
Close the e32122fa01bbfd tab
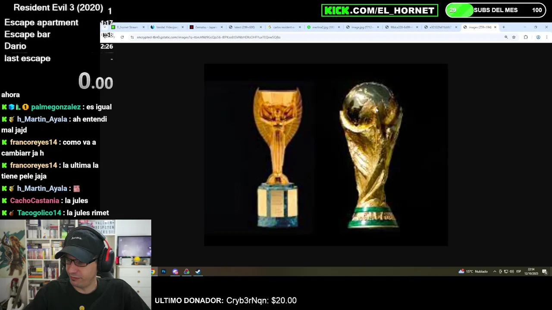pyautogui.click(x=456, y=27)
